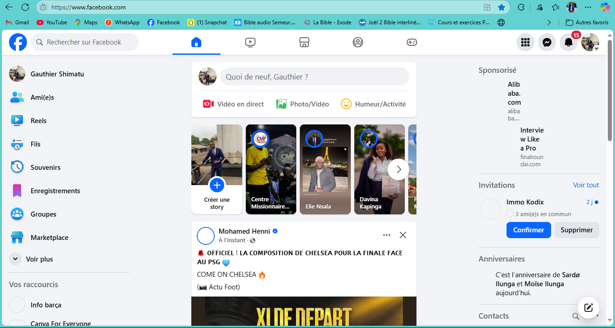Screen dimensions: 615x328
Task: Open the Notifications bell showing 15
Action: point(568,42)
